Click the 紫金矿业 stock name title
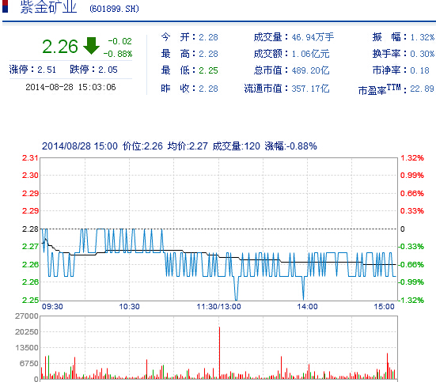Viewport: 436px width, 382px height. [x=48, y=6]
